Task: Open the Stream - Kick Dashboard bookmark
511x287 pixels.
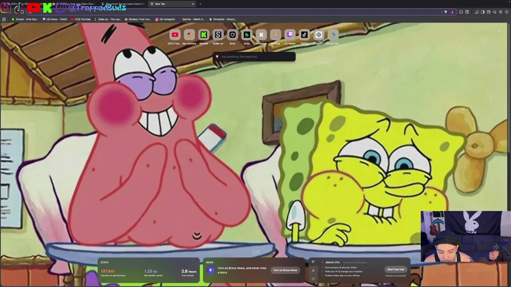Action: click(x=25, y=19)
